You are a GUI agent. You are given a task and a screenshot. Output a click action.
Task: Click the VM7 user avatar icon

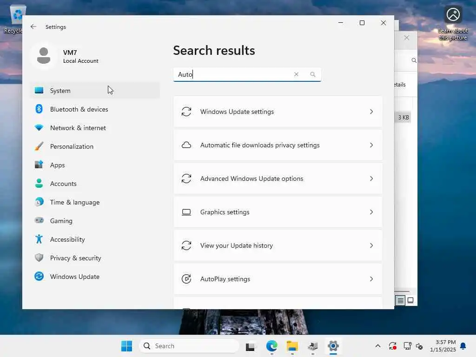pyautogui.click(x=44, y=56)
